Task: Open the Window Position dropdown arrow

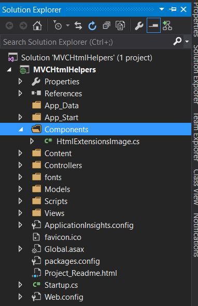Action: coord(162,9)
